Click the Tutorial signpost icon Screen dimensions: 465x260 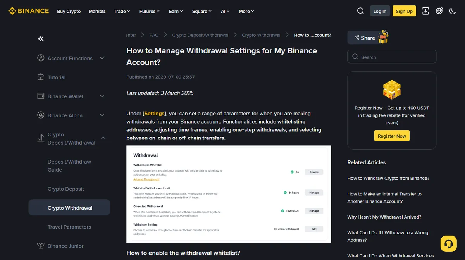tap(41, 77)
